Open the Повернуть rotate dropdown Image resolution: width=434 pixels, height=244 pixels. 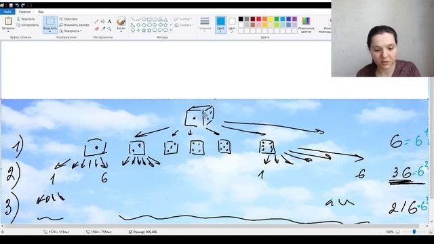[x=71, y=31]
